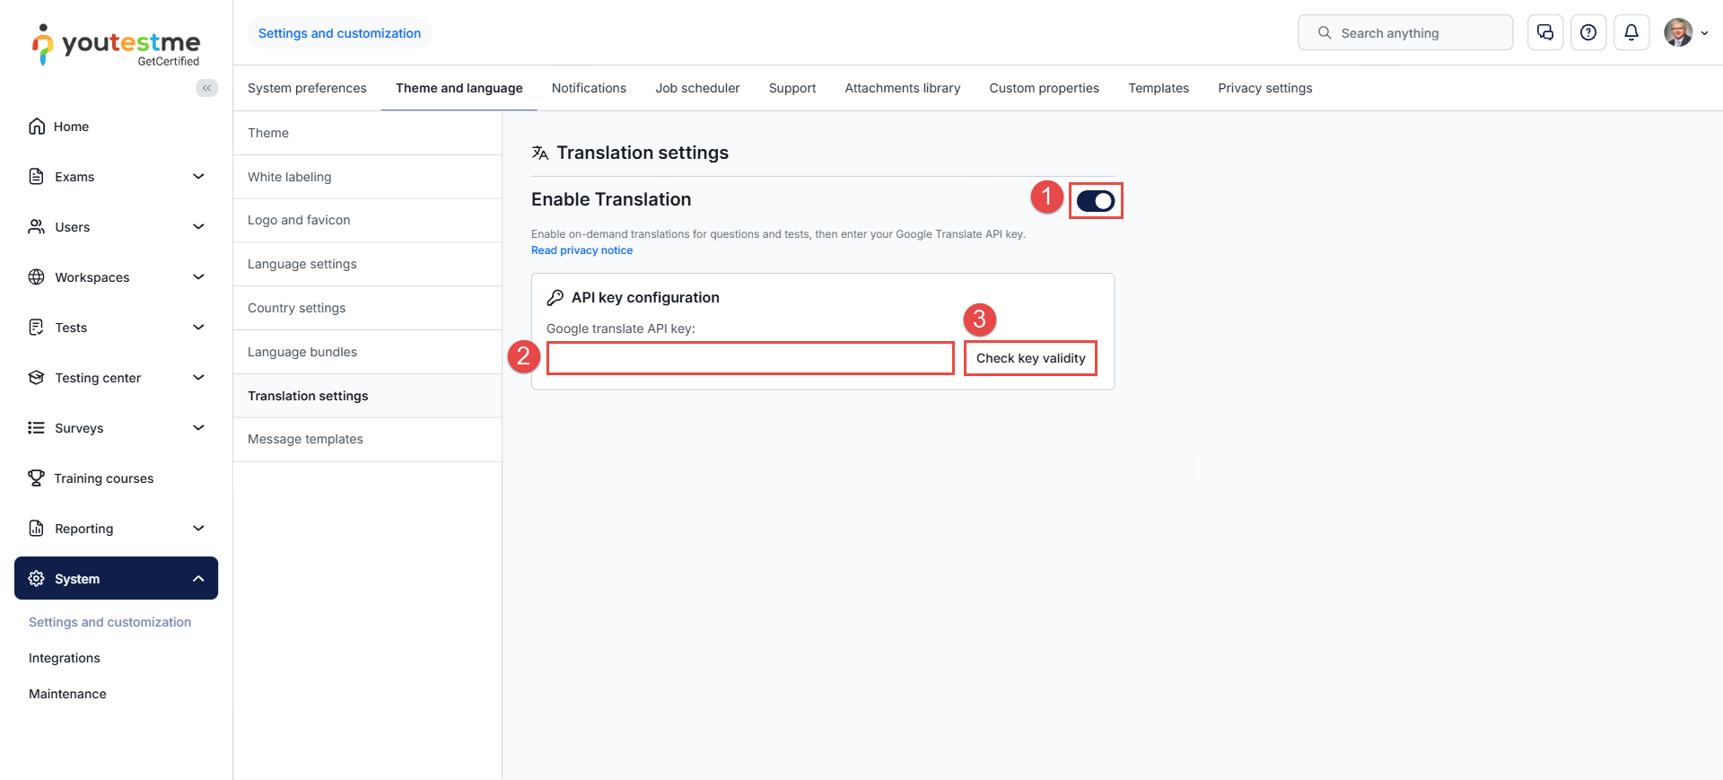Click the search magnifier icon
The height and width of the screenshot is (780, 1723).
[1325, 32]
